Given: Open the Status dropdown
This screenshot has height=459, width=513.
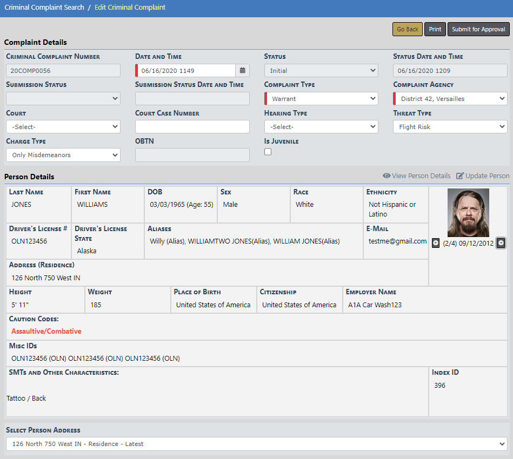Looking at the screenshot, I should pos(321,71).
